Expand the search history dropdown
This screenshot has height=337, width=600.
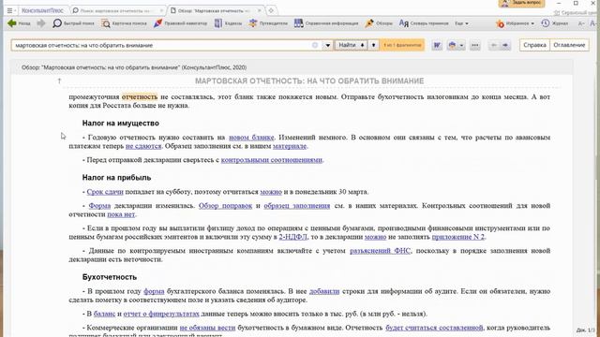tap(328, 45)
